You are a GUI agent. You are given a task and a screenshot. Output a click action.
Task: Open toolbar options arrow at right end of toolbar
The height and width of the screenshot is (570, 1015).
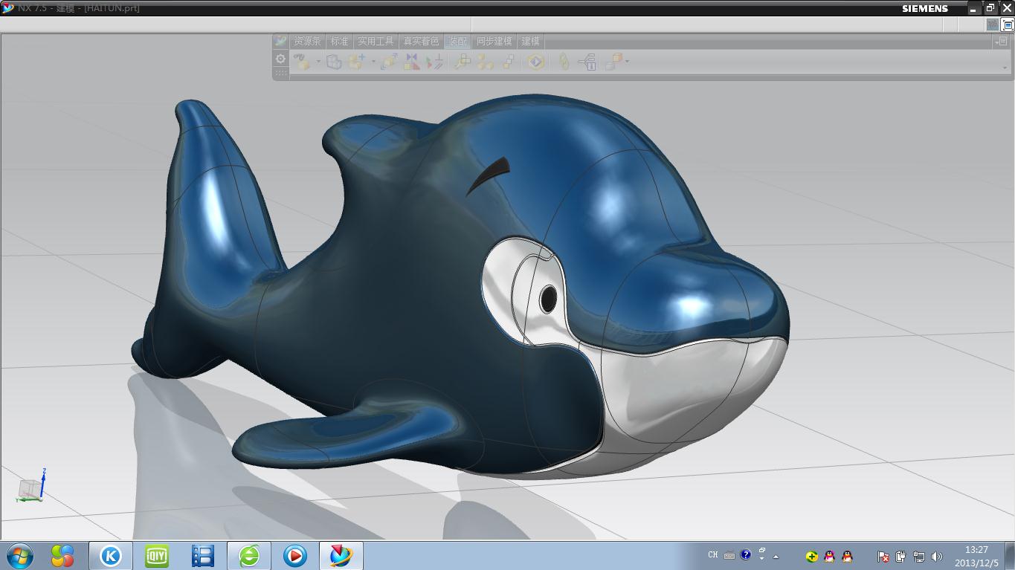click(x=1005, y=68)
